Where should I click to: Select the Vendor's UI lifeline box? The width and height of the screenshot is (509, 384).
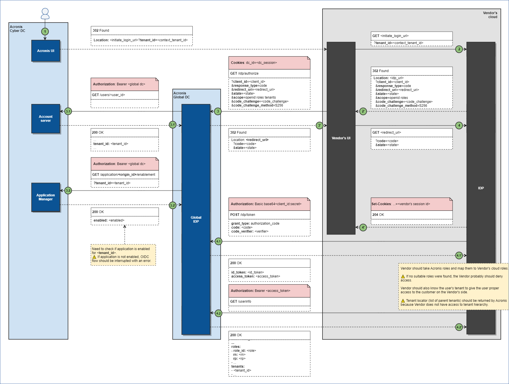click(x=341, y=138)
